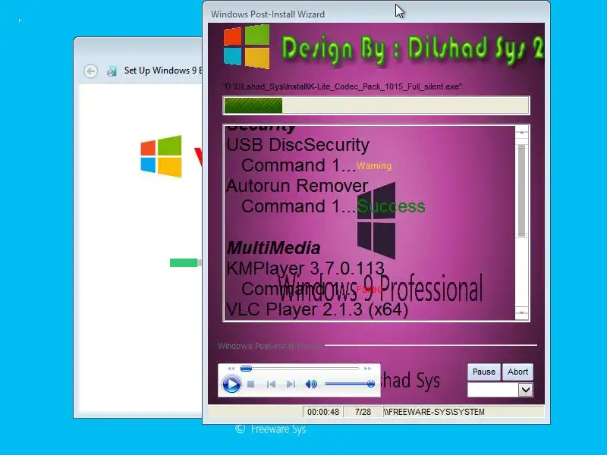The height and width of the screenshot is (455, 607).
Task: Click the Windows Post-Install Wizard title bar
Action: click(376, 13)
